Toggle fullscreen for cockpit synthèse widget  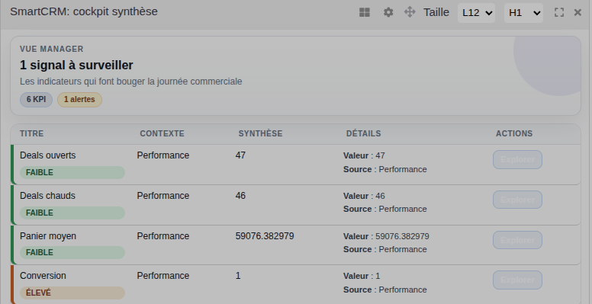tap(559, 12)
